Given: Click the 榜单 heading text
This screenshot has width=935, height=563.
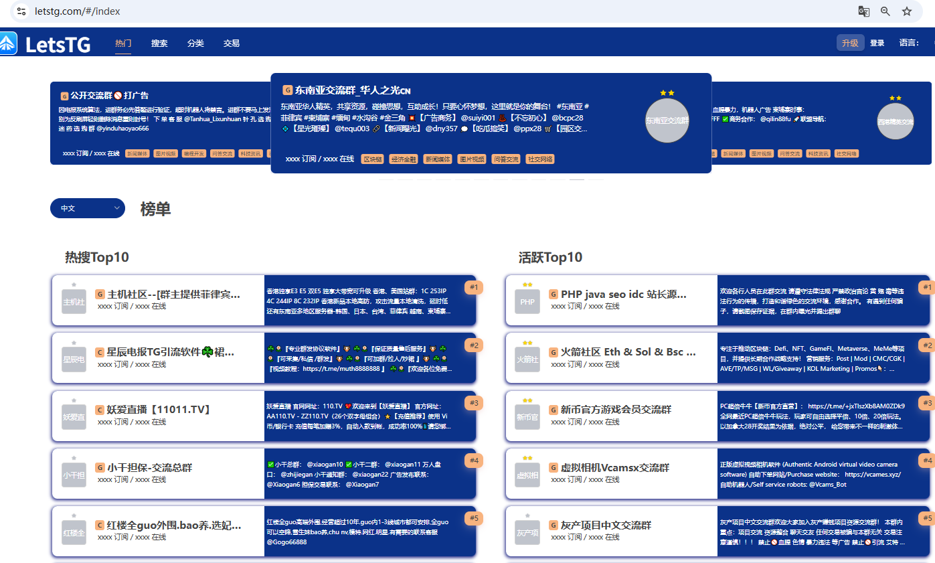Looking at the screenshot, I should pyautogui.click(x=155, y=209).
